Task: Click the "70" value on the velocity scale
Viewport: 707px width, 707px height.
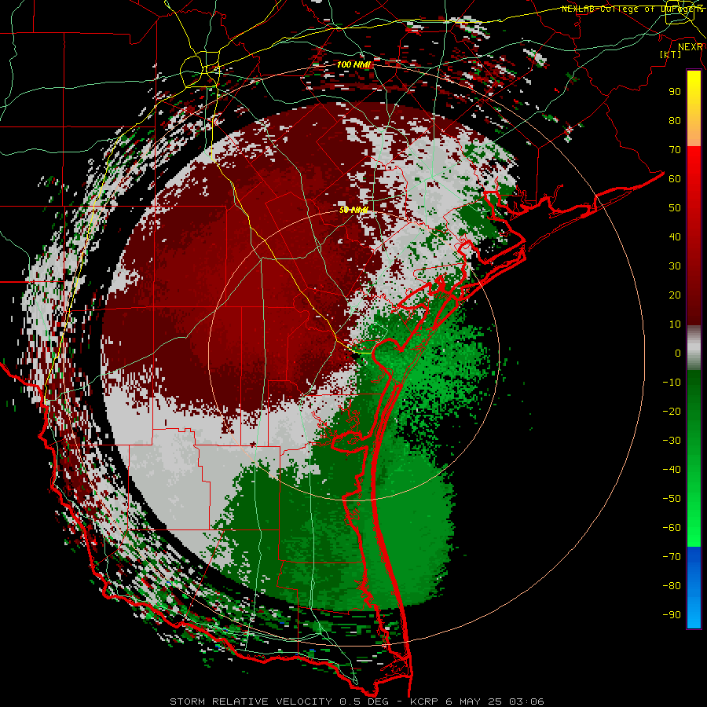Action: (675, 150)
